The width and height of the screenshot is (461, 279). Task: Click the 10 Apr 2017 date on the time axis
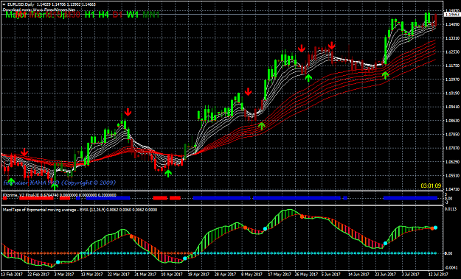tap(172, 275)
